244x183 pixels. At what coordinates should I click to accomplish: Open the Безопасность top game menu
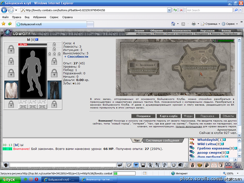181,30
